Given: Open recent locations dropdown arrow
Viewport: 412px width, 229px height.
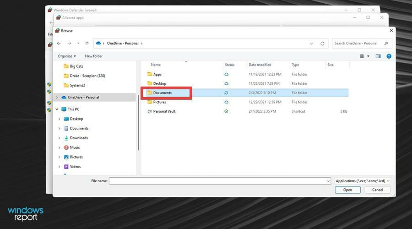Looking at the screenshot, I should point(78,44).
